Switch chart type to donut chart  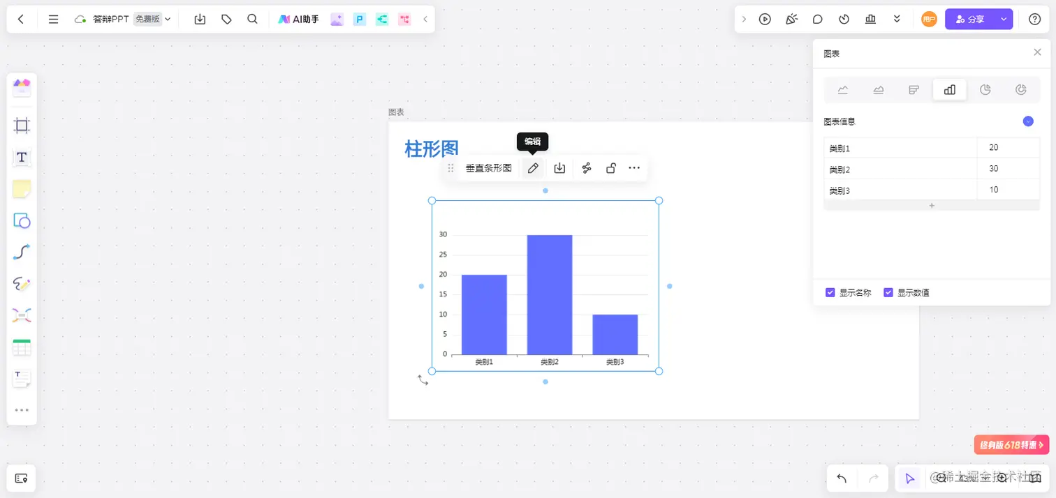[1020, 89]
